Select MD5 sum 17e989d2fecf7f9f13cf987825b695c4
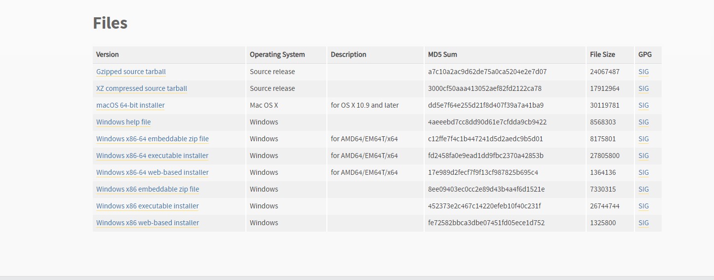Image resolution: width=714 pixels, height=280 pixels. click(483, 172)
